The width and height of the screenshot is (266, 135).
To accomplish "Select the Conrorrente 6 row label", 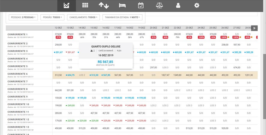I will 17,74.
